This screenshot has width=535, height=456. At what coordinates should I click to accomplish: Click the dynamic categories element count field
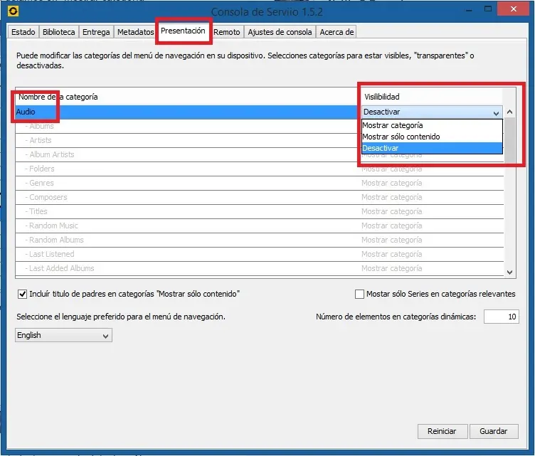pos(501,317)
